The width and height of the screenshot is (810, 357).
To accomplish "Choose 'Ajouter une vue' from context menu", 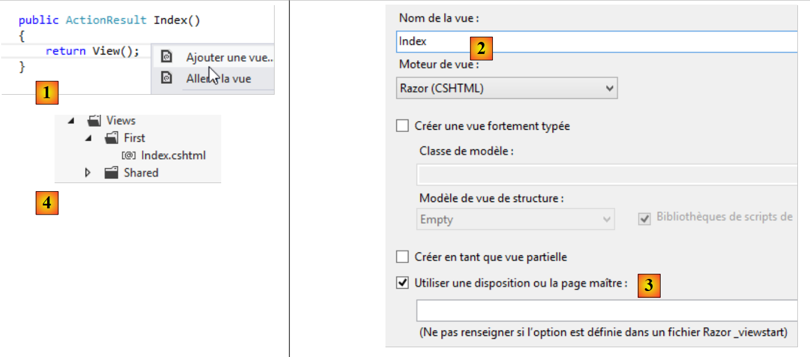I will tap(229, 57).
